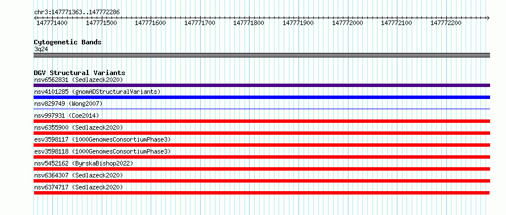Open the esv3598117 (1000GenomesConsortiumPhase3) label
The image size is (506, 215).
pos(102,139)
